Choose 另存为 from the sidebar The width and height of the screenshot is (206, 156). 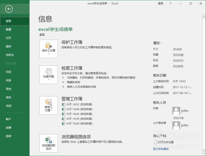pyautogui.click(x=15, y=55)
